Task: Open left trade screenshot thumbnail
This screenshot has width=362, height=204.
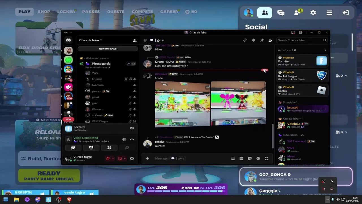Action: coord(182,104)
